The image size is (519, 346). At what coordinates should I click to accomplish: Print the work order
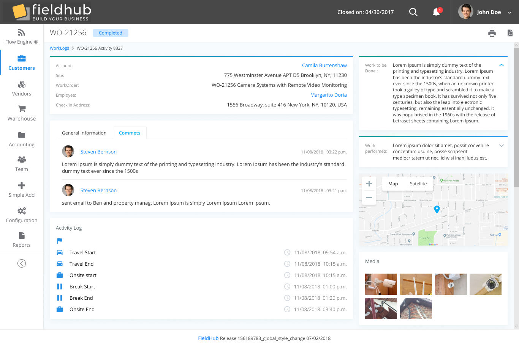click(492, 33)
